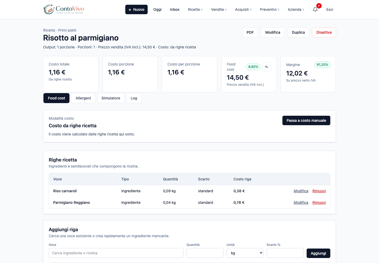Switch to the Simulatore tab
Image resolution: width=379 pixels, height=263 pixels.
tap(111, 98)
